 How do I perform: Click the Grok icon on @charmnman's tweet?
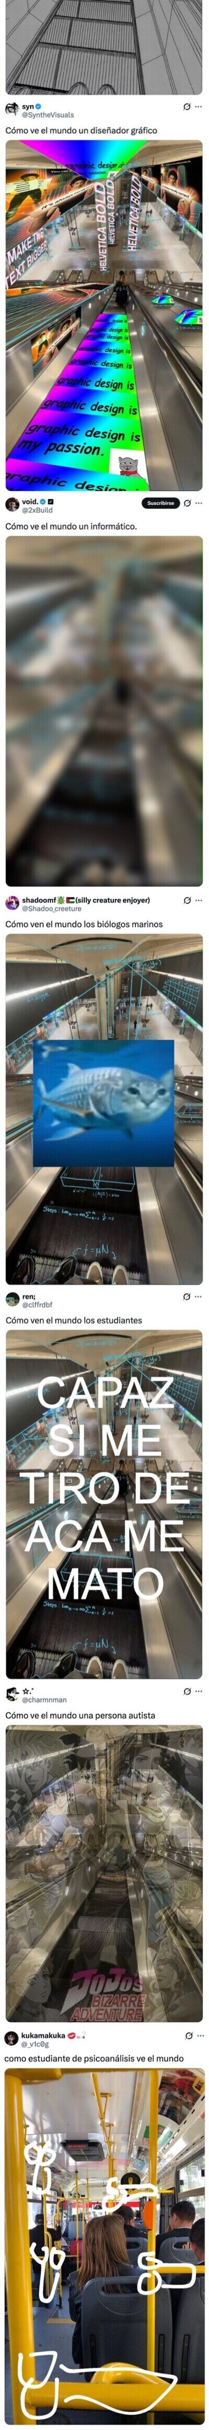[x=188, y=1693]
